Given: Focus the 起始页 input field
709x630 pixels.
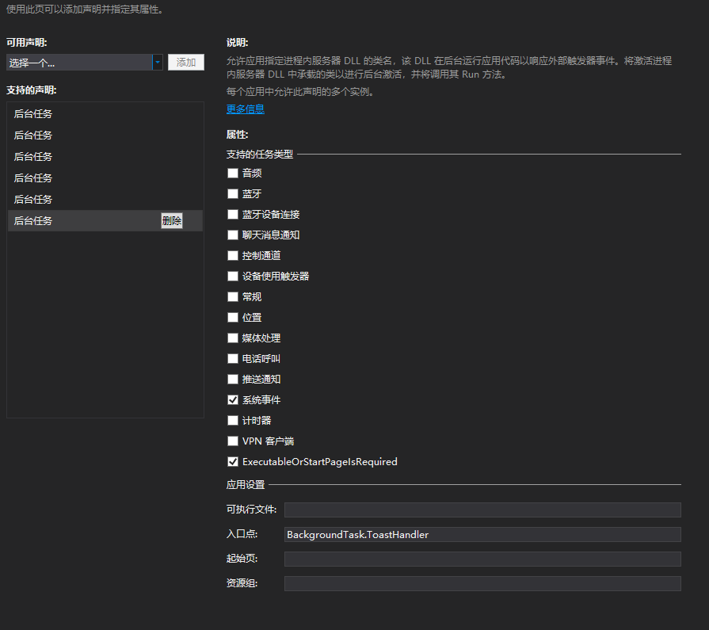Looking at the screenshot, I should tap(482, 559).
